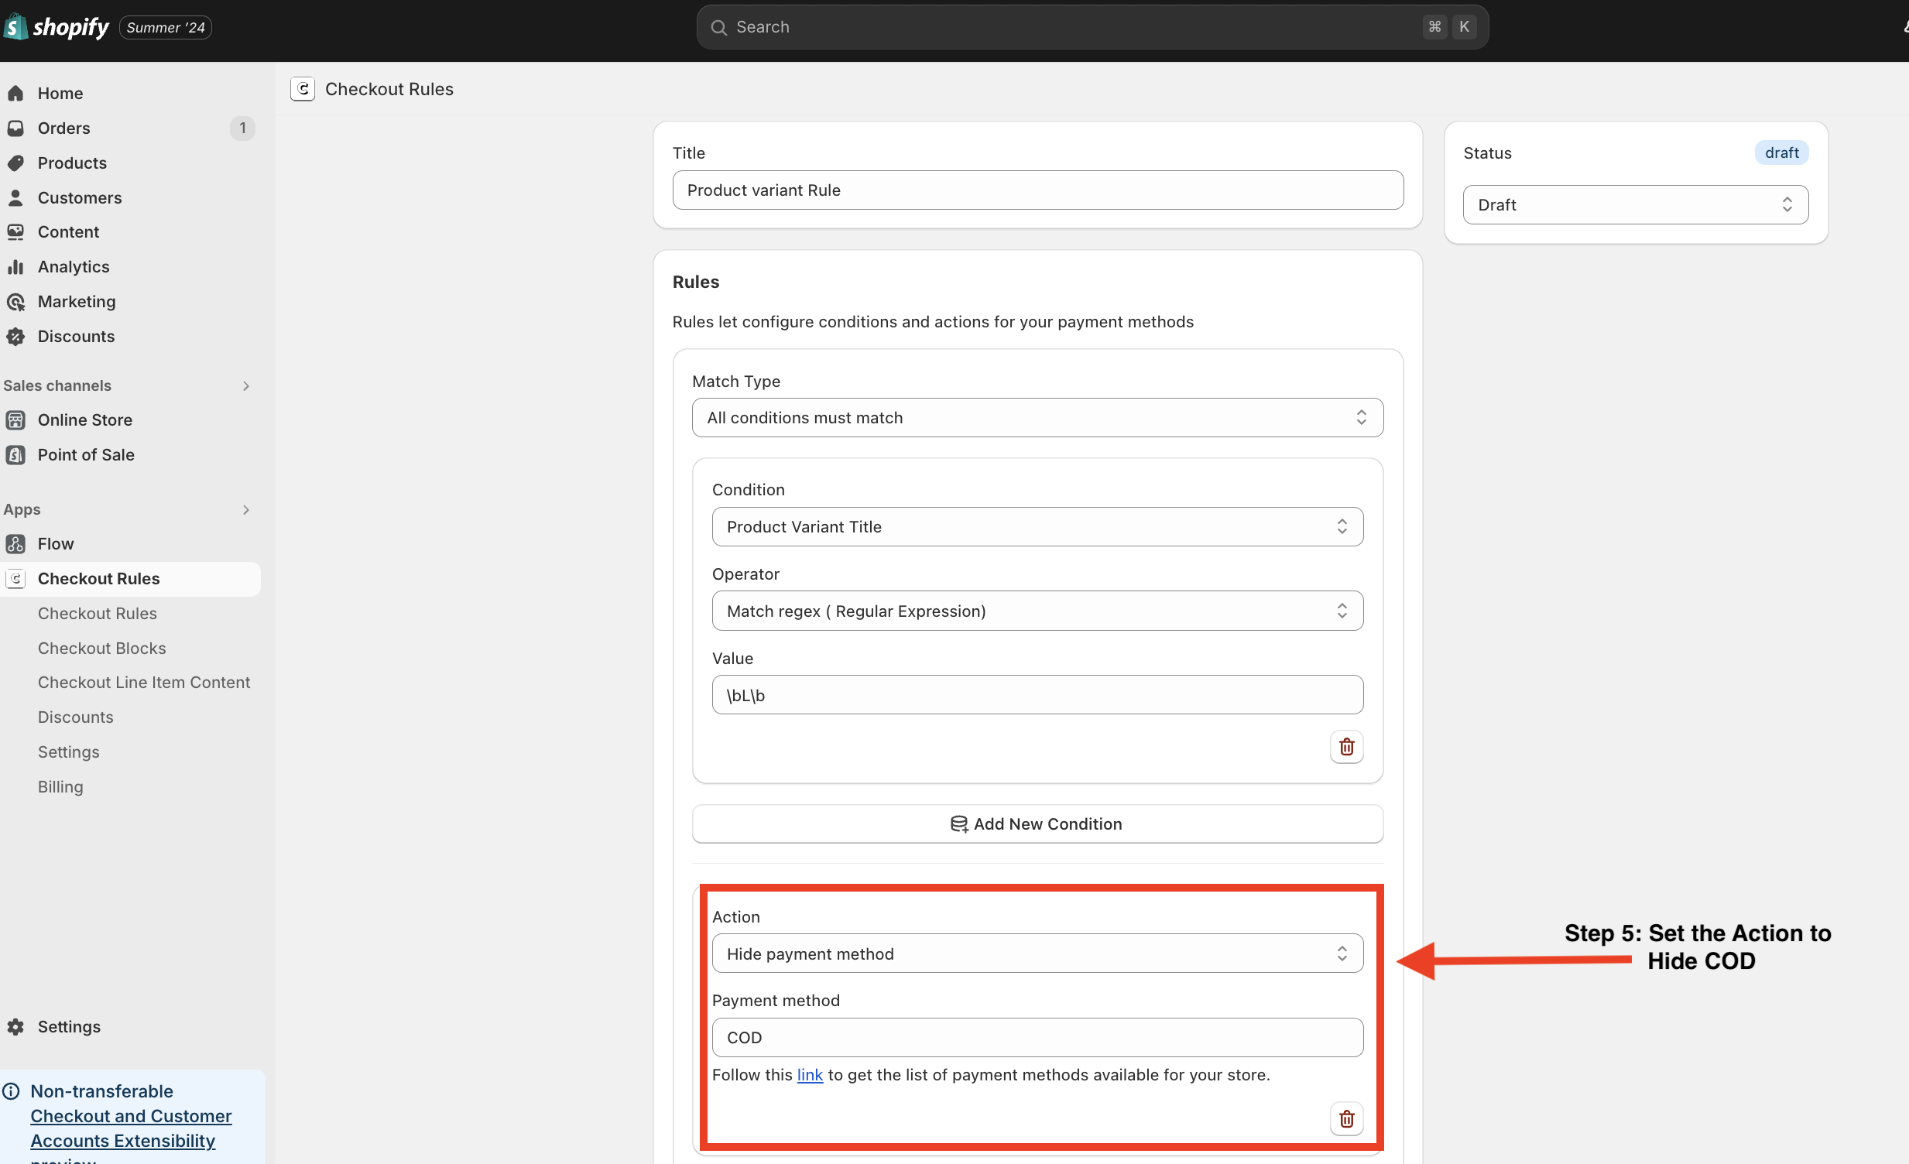Click the Products tag icon

(x=15, y=163)
